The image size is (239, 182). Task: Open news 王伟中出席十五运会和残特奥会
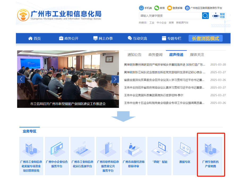point(164,103)
